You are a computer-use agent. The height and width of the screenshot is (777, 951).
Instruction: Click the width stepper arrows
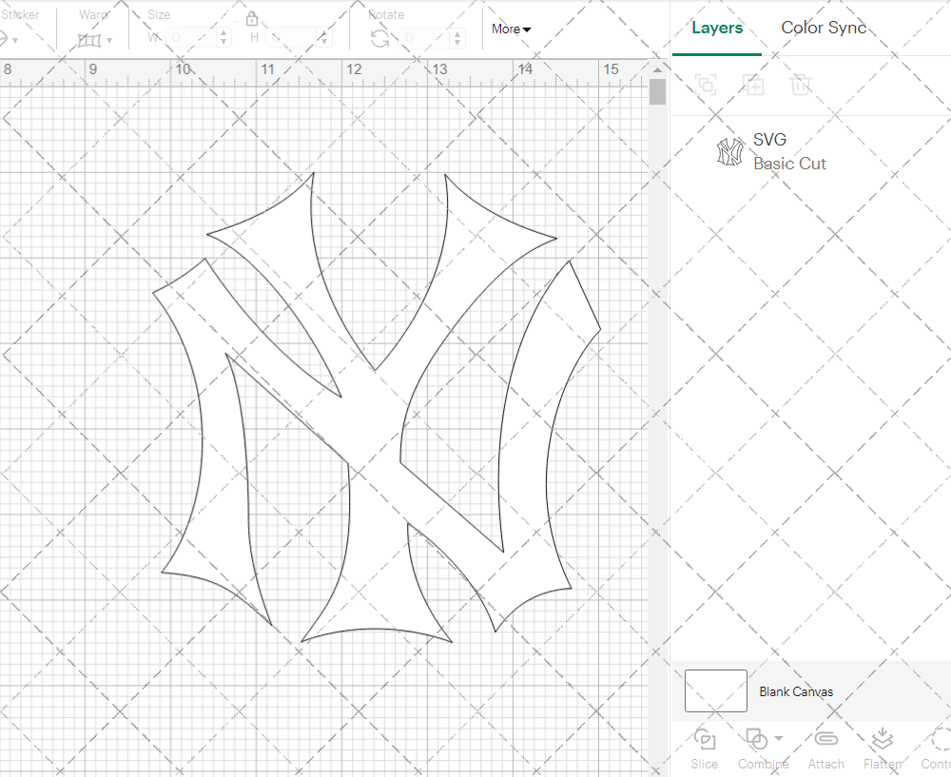pyautogui.click(x=223, y=38)
